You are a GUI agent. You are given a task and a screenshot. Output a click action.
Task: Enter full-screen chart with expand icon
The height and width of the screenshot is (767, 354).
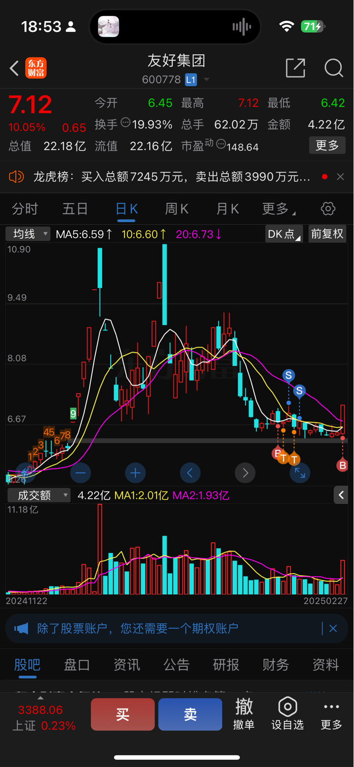(x=300, y=473)
